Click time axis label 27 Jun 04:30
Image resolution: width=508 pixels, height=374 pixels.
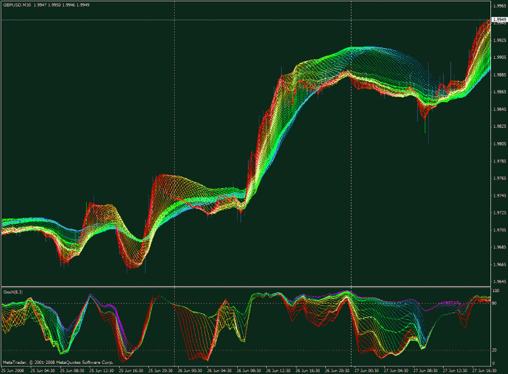[x=396, y=371]
